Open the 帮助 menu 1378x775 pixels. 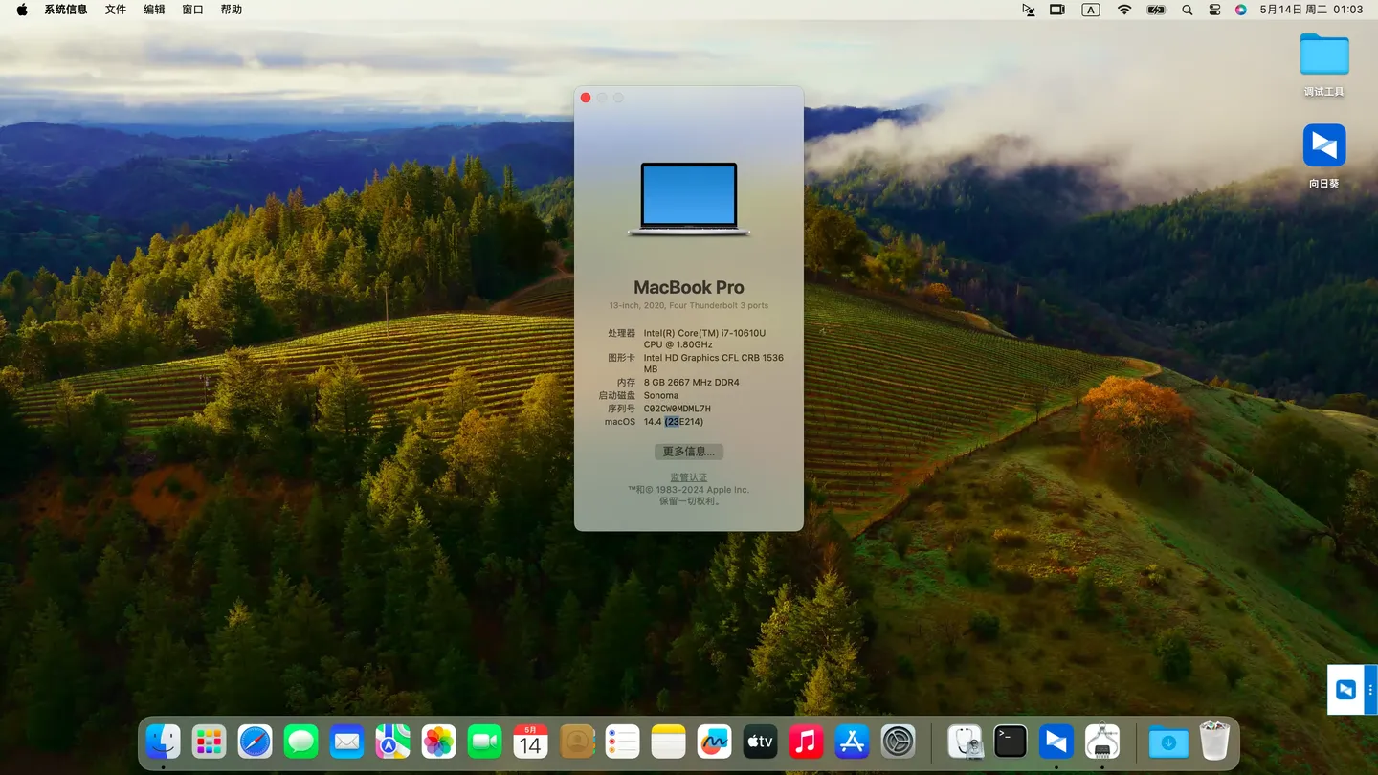(x=232, y=10)
